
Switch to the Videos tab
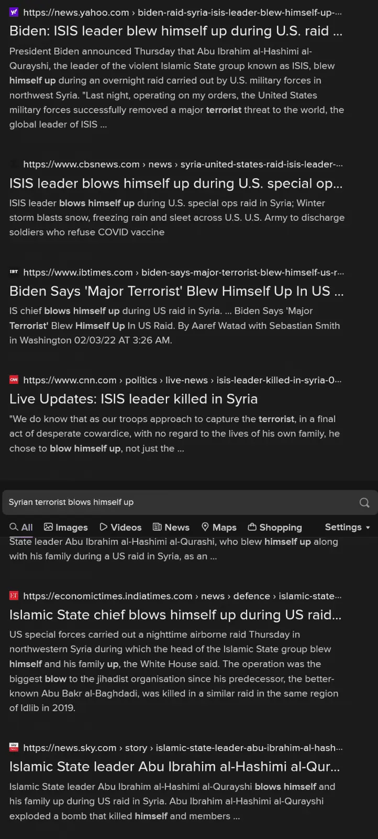120,528
